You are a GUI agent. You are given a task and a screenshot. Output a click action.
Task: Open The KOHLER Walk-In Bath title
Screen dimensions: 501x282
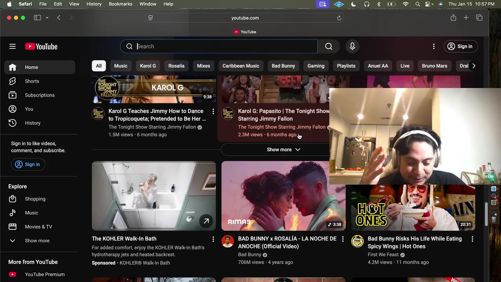pos(124,239)
